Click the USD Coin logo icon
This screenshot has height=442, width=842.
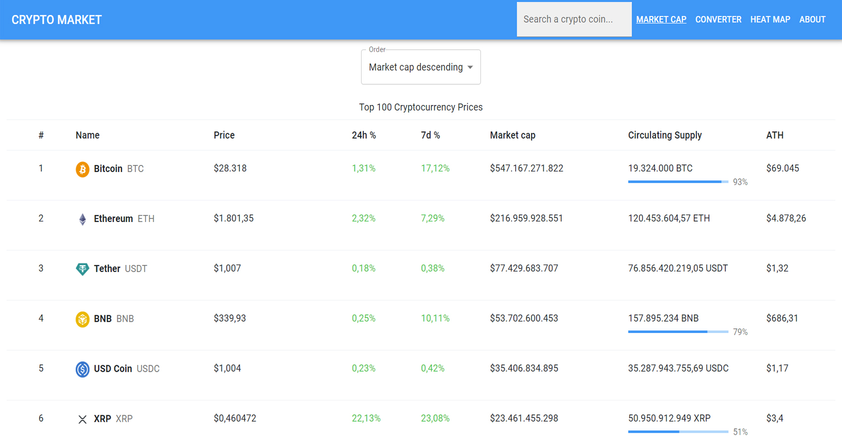(x=82, y=369)
